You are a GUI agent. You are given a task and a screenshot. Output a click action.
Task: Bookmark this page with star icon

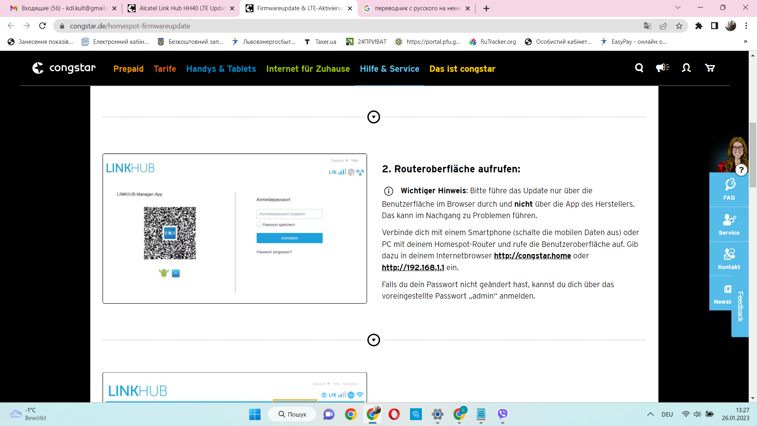click(x=679, y=26)
